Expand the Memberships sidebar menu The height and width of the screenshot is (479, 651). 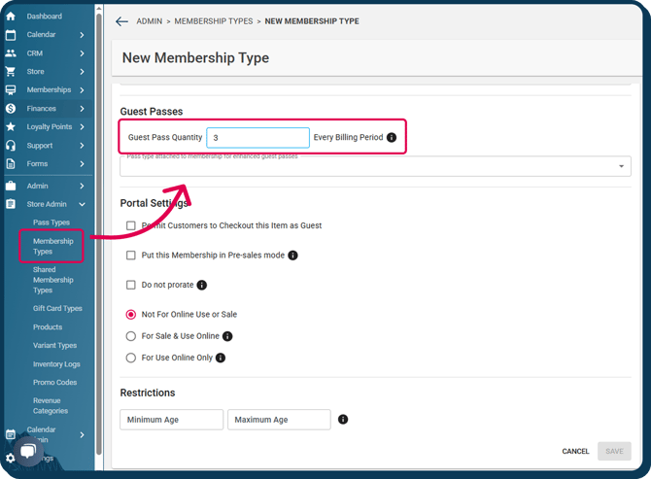point(82,90)
